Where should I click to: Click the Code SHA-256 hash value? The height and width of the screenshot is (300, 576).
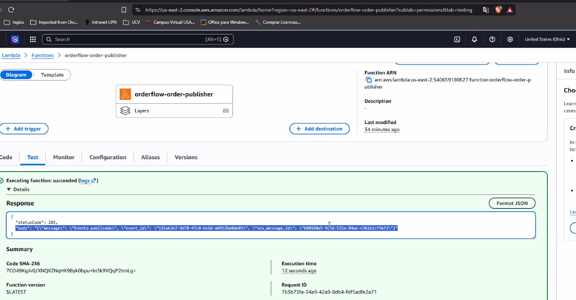(x=71, y=271)
